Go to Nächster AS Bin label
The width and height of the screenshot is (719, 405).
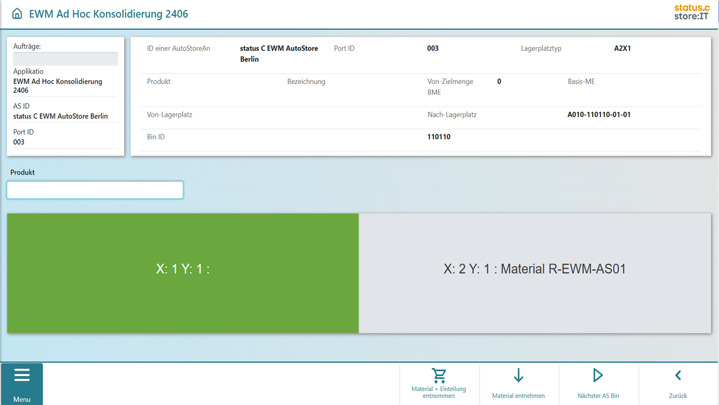tap(598, 396)
